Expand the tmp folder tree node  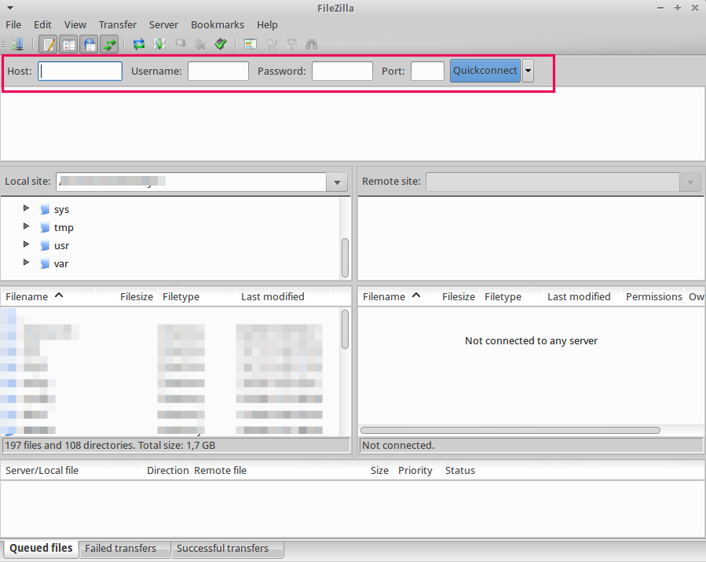point(26,226)
